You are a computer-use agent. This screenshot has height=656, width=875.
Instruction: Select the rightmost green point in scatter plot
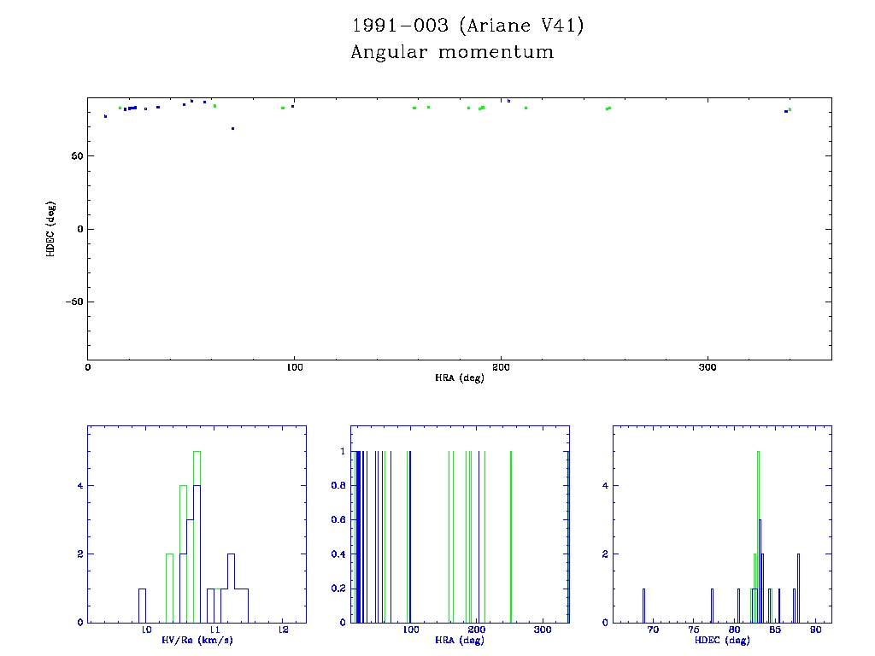pyautogui.click(x=790, y=109)
